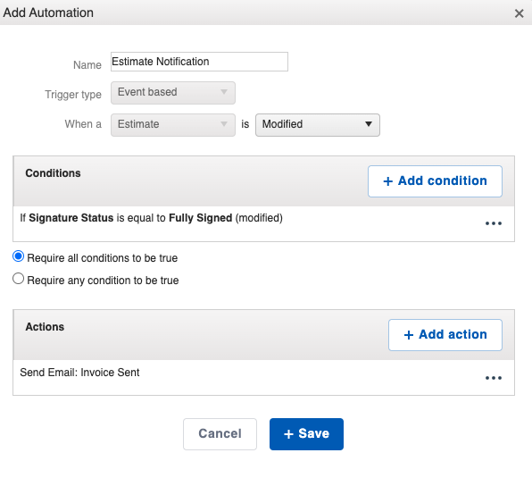Select Require any condition to be true
The height and width of the screenshot is (478, 532).
[19, 279]
